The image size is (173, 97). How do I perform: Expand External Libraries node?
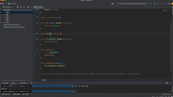pos(2,25)
